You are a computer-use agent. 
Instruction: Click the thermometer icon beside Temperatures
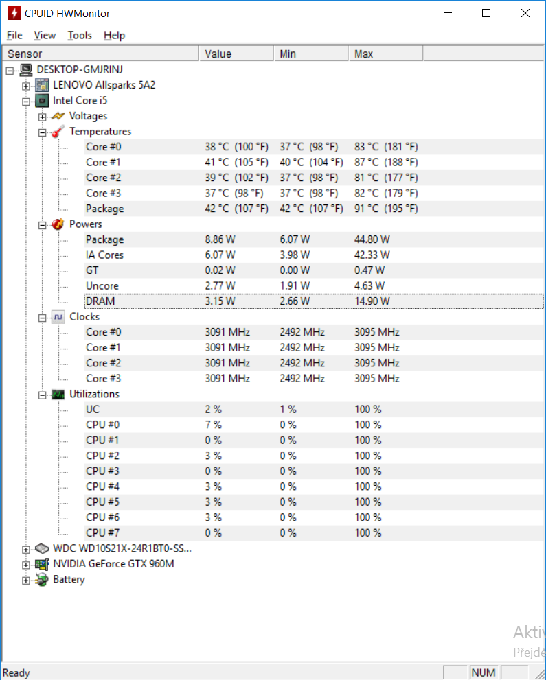[58, 132]
